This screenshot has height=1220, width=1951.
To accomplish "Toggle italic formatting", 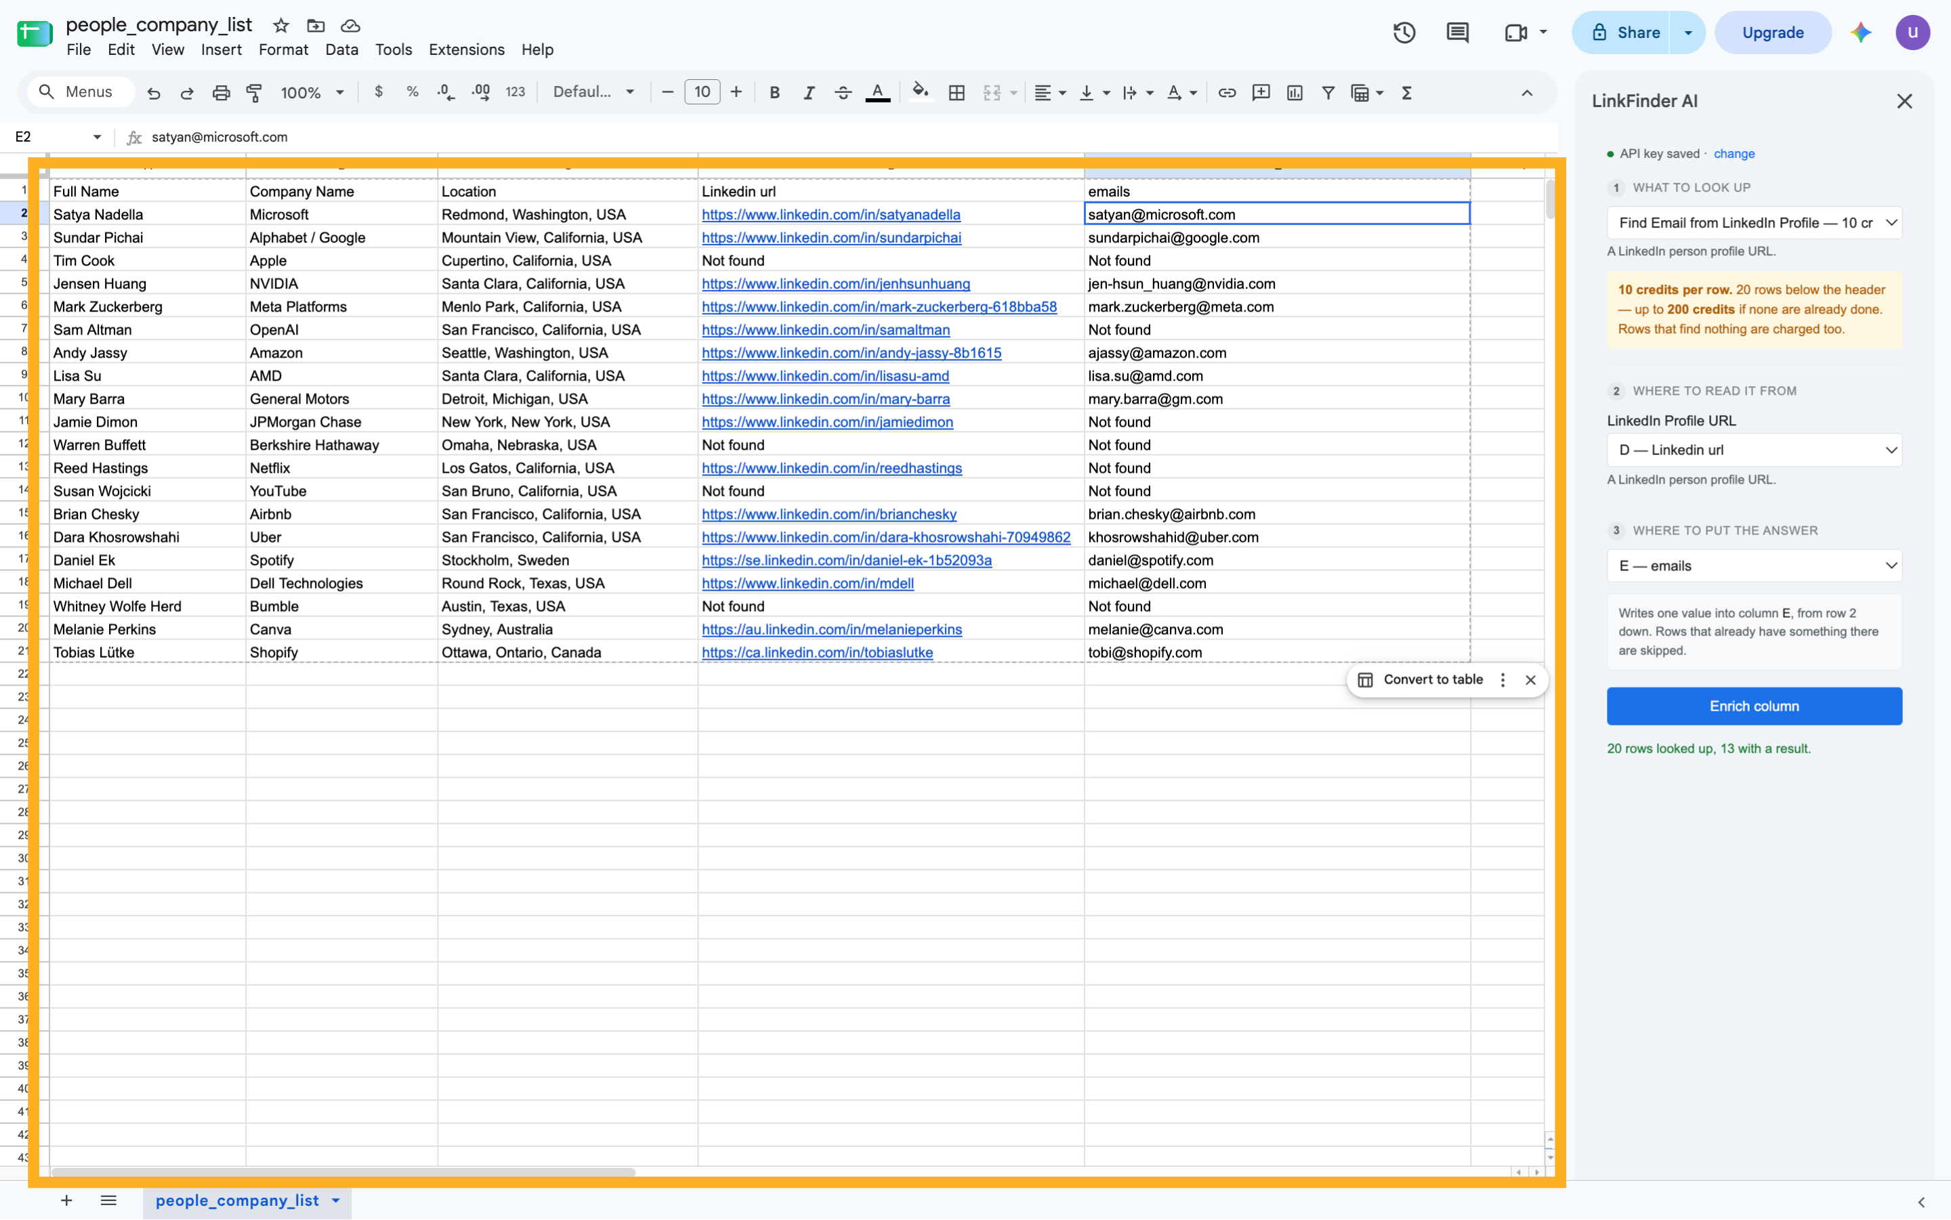I will click(808, 93).
